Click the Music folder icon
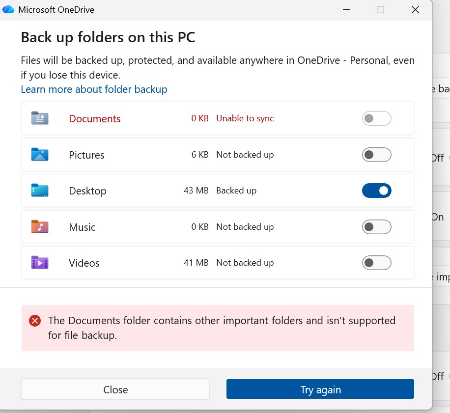This screenshot has width=450, height=413. click(x=40, y=226)
